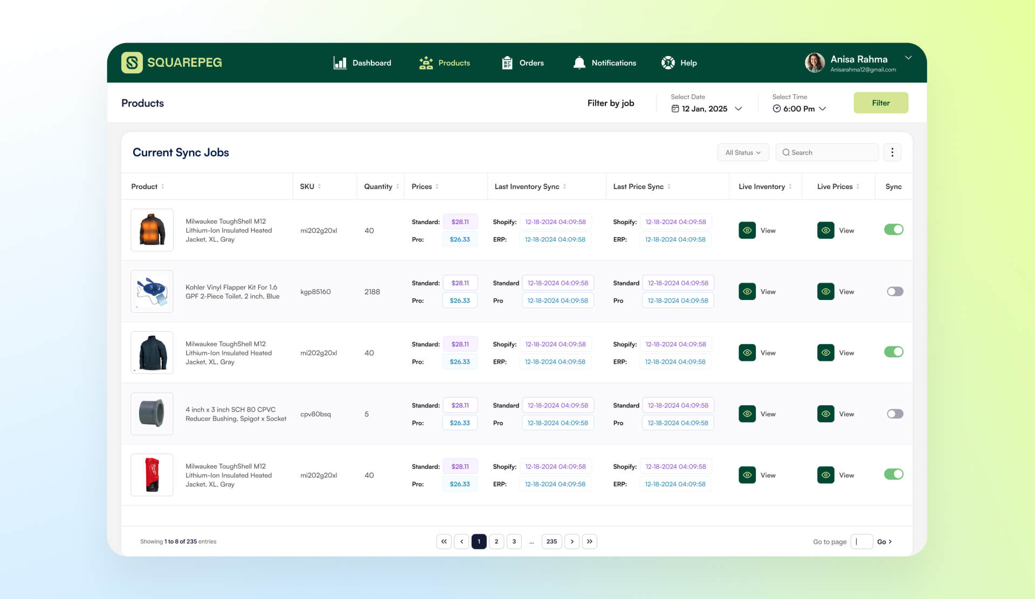
Task: Go to first page with double-left arrow
Action: pos(444,541)
